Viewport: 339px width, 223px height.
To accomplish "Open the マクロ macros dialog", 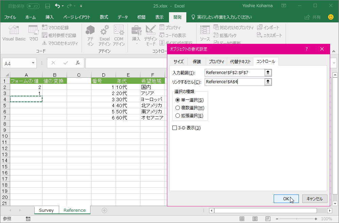I will [34, 33].
